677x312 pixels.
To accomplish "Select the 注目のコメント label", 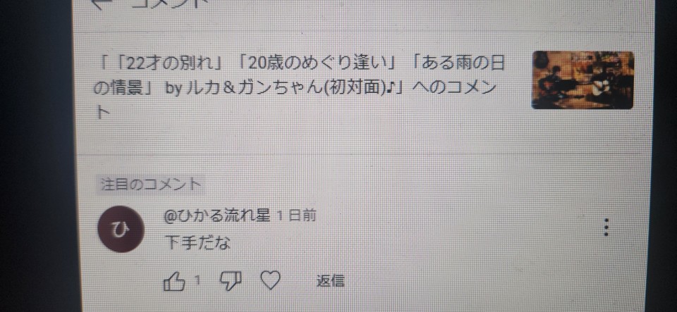I will click(151, 185).
